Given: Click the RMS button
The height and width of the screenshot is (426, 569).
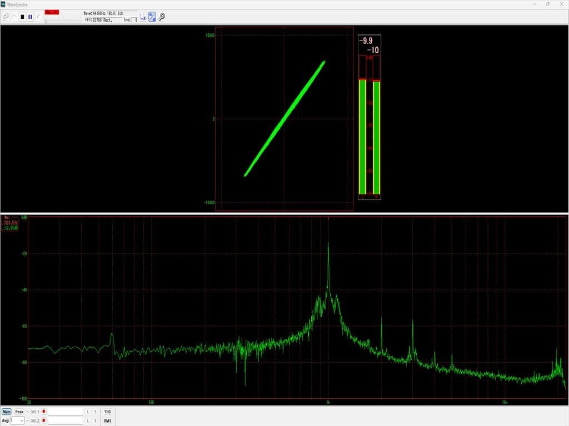Looking at the screenshot, I should pyautogui.click(x=107, y=421).
